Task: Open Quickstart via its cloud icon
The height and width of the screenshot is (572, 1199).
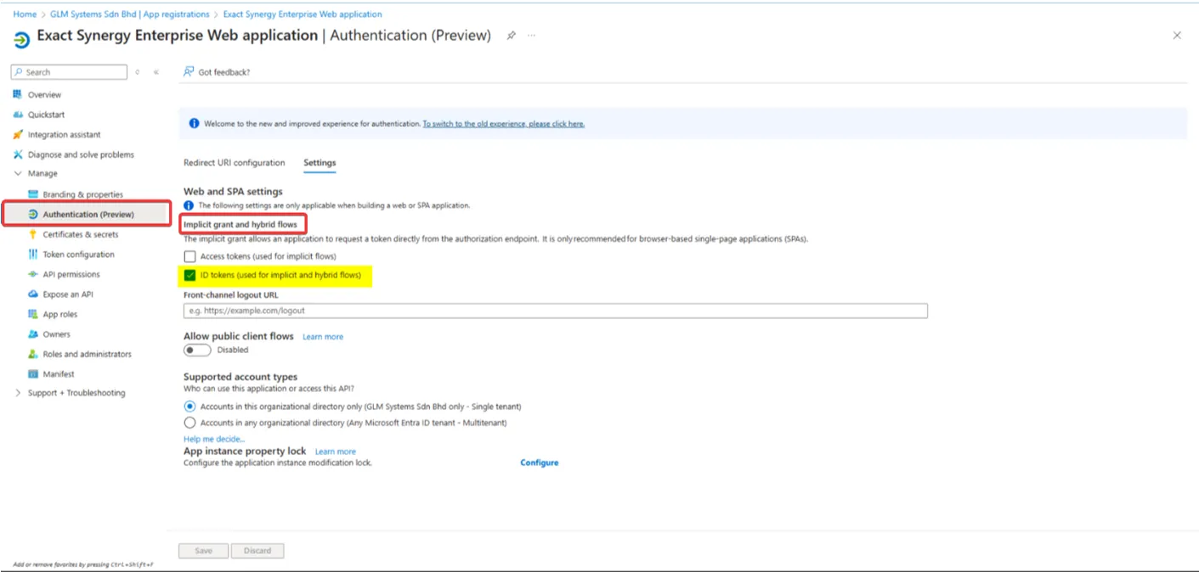Action: coord(18,115)
